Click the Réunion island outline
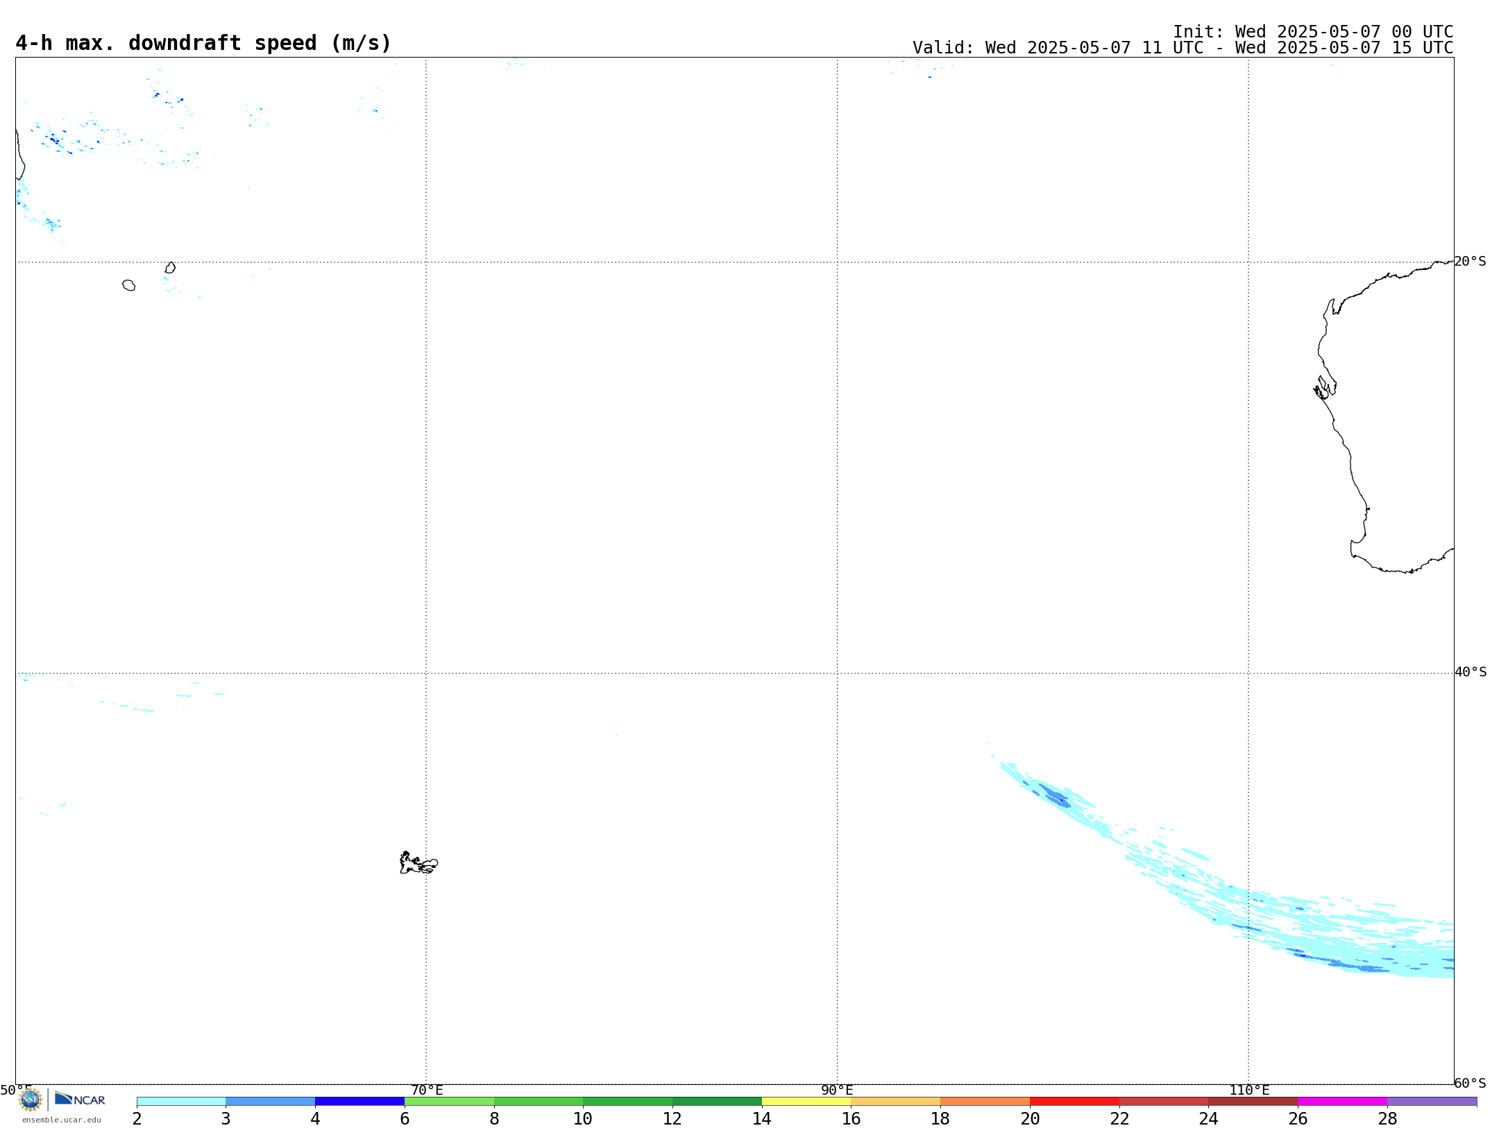 click(128, 285)
